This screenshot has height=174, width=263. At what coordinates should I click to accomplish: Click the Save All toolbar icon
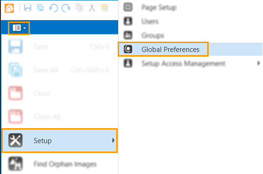(x=40, y=8)
